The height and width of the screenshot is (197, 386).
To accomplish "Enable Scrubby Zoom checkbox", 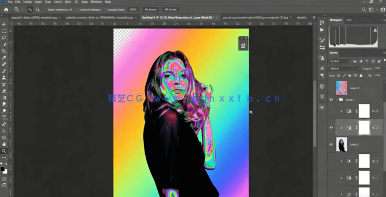I will pos(106,10).
